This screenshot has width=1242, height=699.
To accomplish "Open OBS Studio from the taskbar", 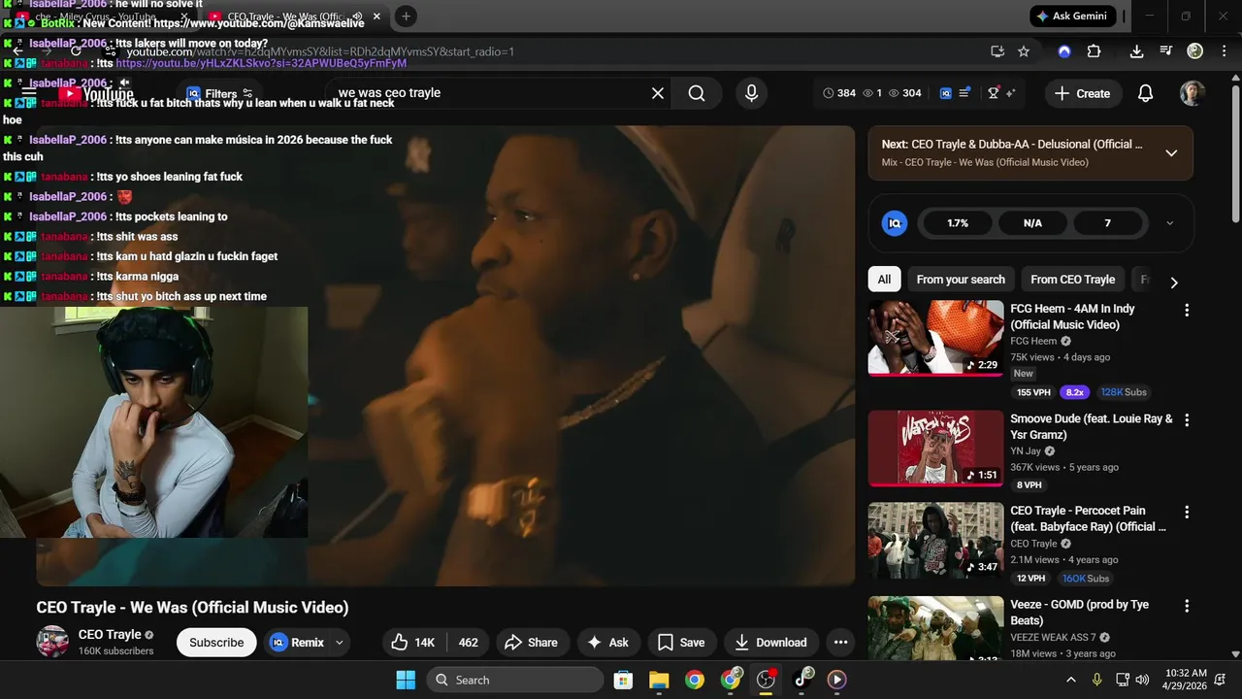I will click(766, 680).
